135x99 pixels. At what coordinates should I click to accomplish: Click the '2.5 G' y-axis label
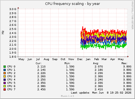pos(13,29)
